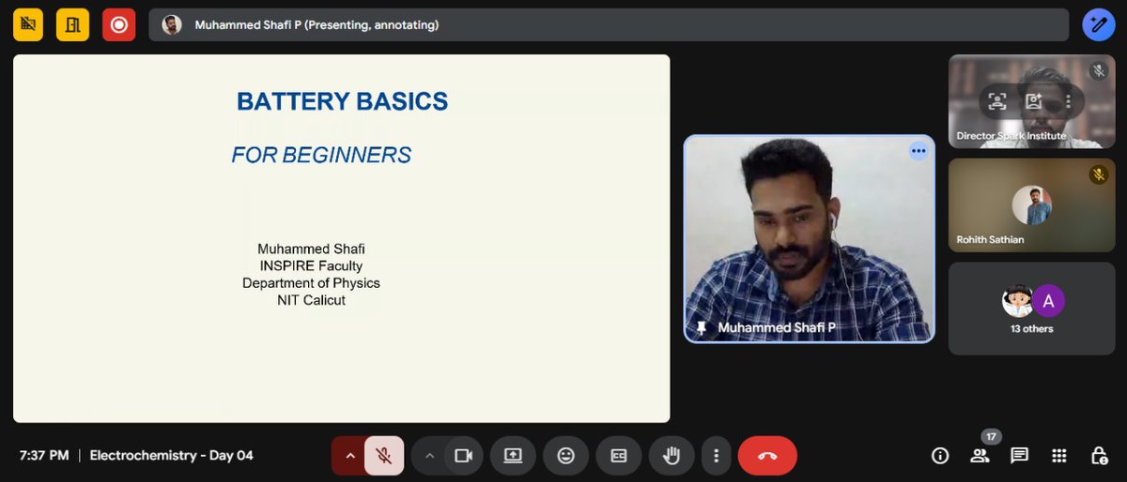
Task: Open the chat panel
Action: 1019,456
